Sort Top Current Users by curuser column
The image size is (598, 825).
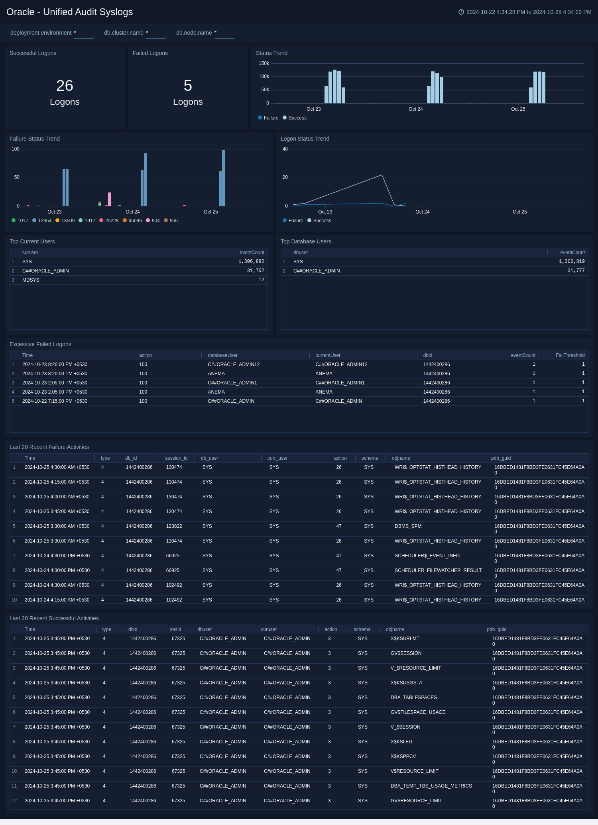coord(30,253)
